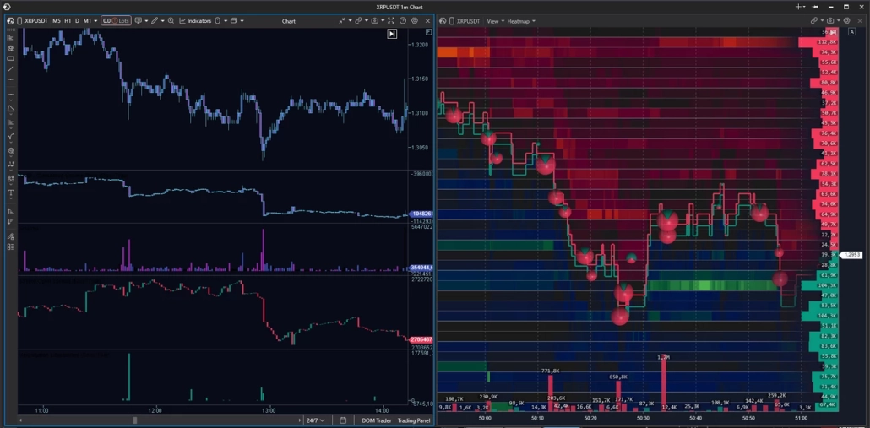Take a chart snapshot with the camera icon
Viewport: 870px width, 428px height.
[x=375, y=20]
